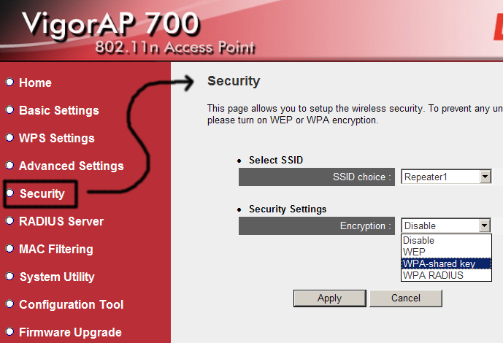503x343 pixels.
Task: Open System Utility page
Action: (57, 277)
